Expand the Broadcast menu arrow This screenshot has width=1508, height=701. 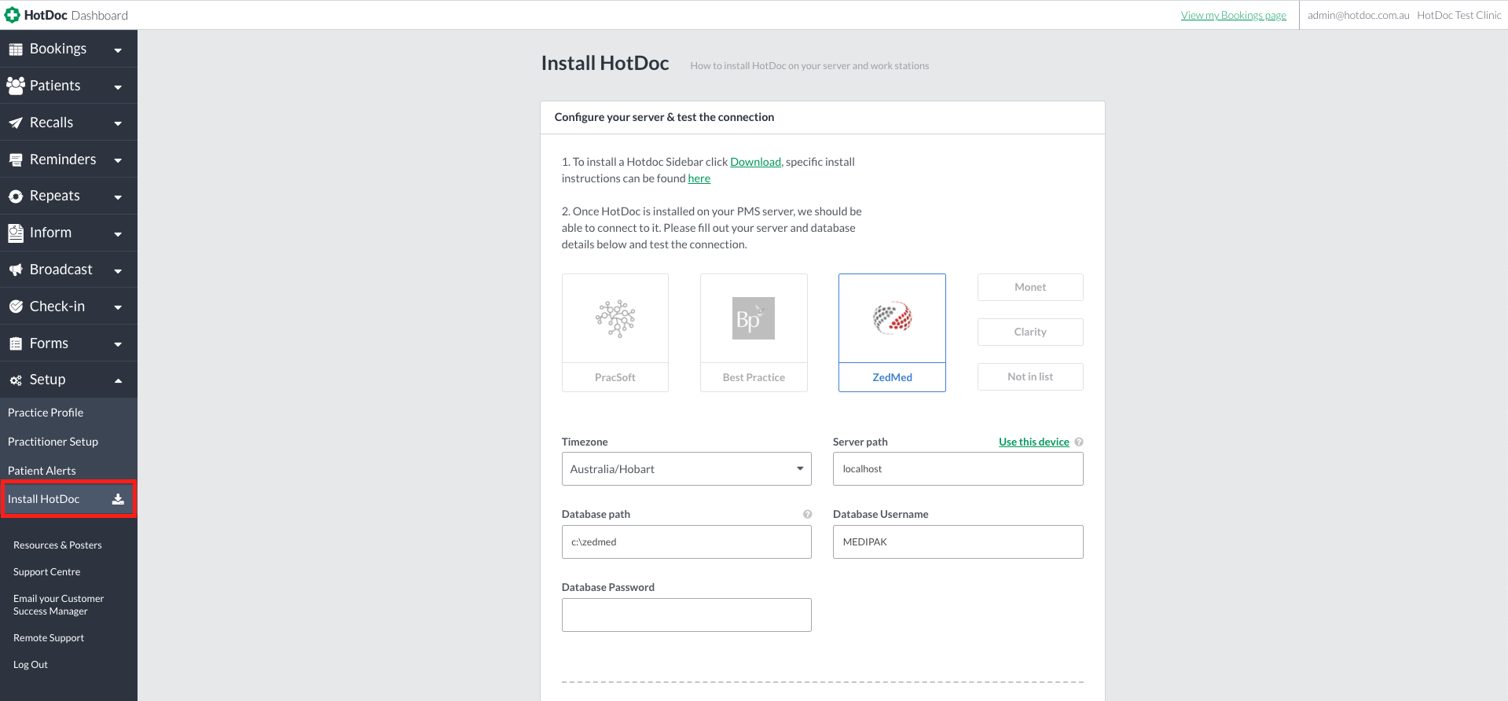118,271
